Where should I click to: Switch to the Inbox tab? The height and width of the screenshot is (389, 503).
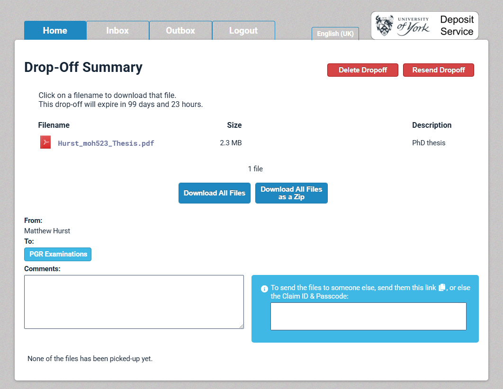tap(117, 30)
